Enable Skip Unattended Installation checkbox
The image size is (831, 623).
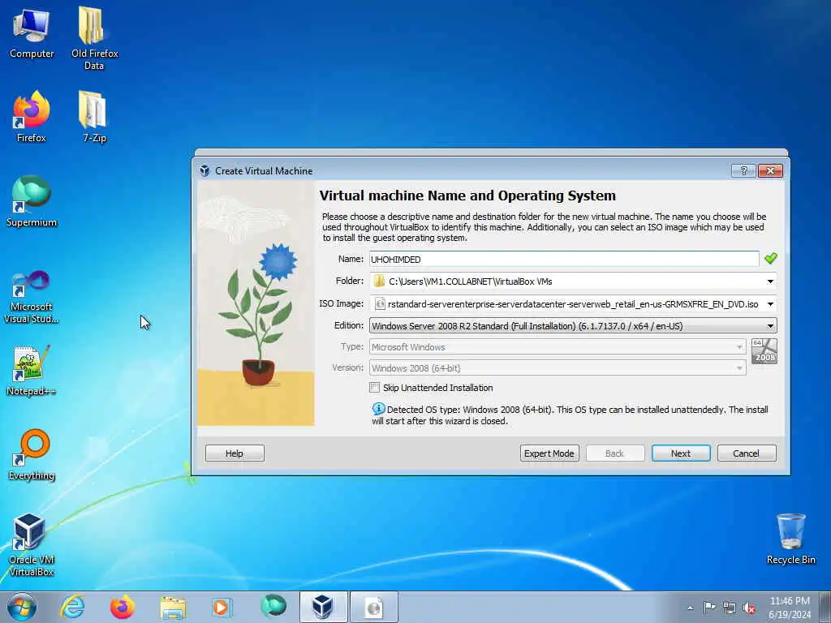click(x=375, y=387)
